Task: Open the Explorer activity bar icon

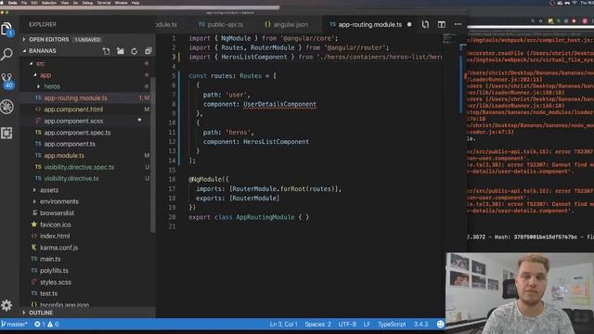Action: point(6,29)
